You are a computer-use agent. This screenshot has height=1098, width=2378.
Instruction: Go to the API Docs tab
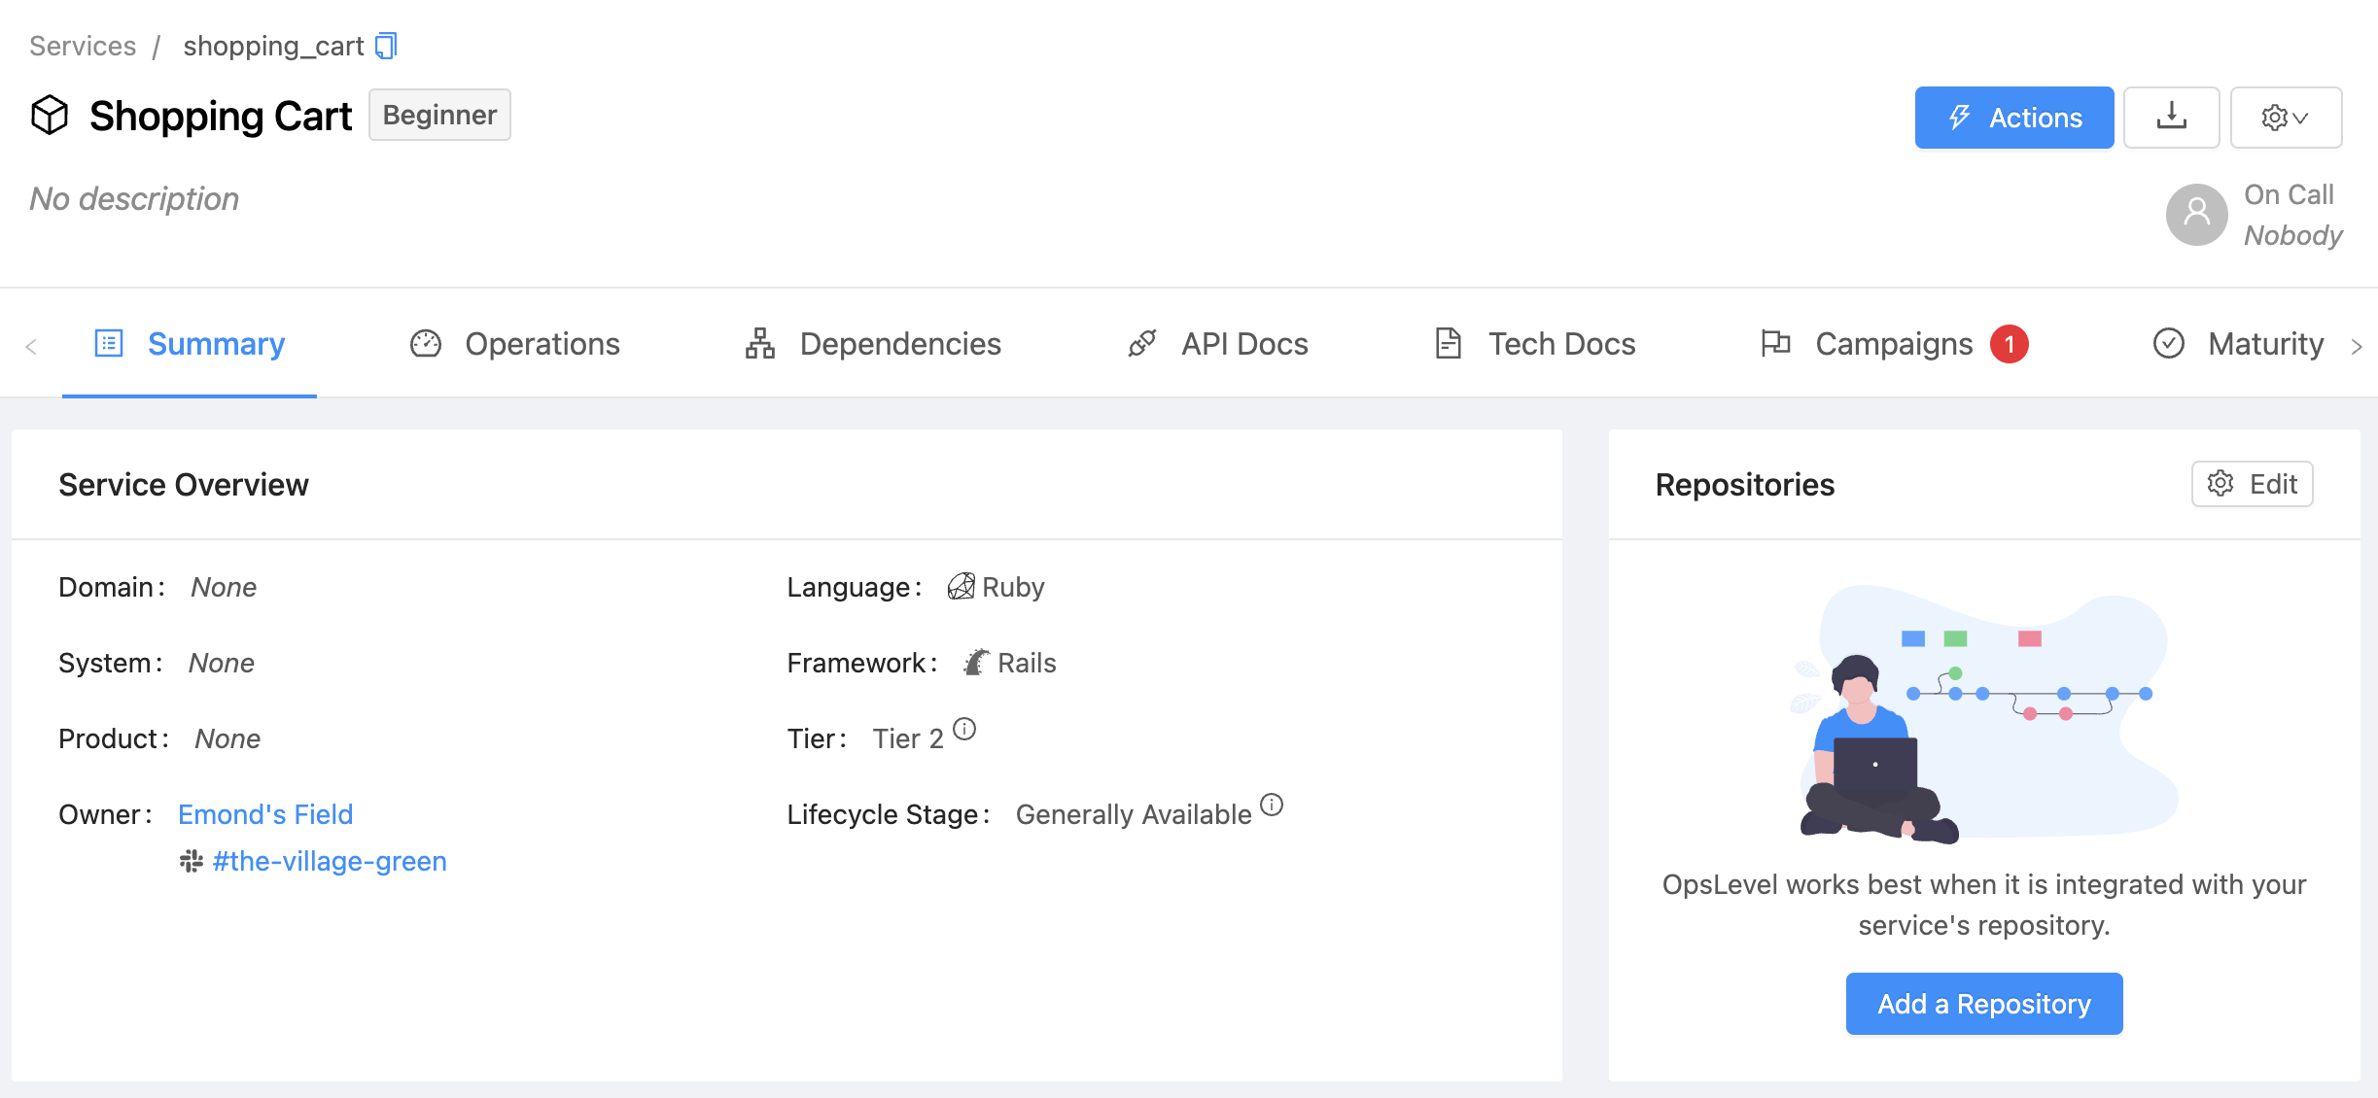click(1218, 344)
